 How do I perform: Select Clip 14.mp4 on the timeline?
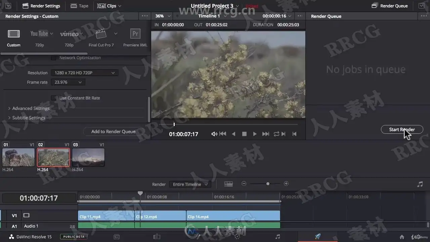[x=233, y=216]
